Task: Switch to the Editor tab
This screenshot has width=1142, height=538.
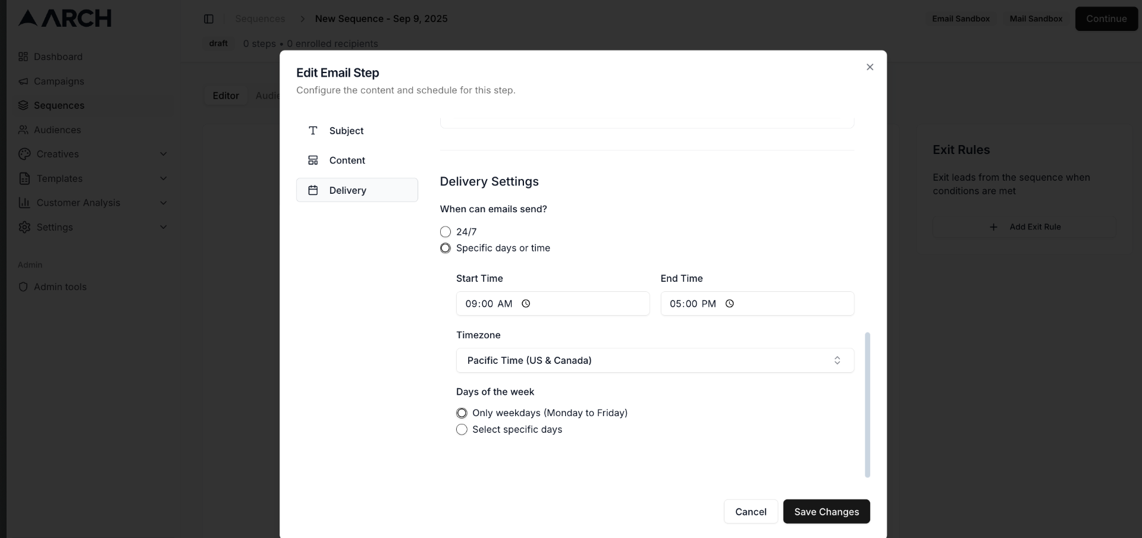Action: click(225, 95)
